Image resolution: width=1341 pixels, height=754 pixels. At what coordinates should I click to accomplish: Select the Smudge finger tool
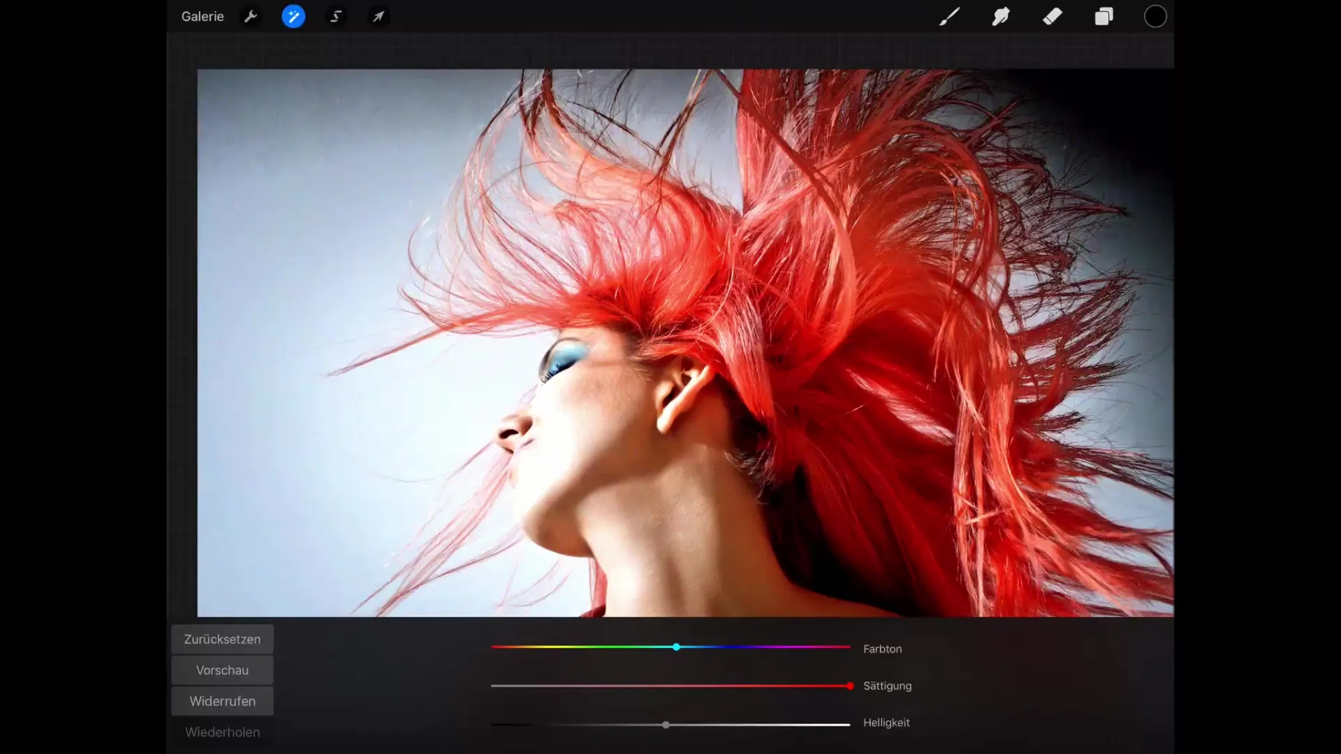click(x=1001, y=16)
